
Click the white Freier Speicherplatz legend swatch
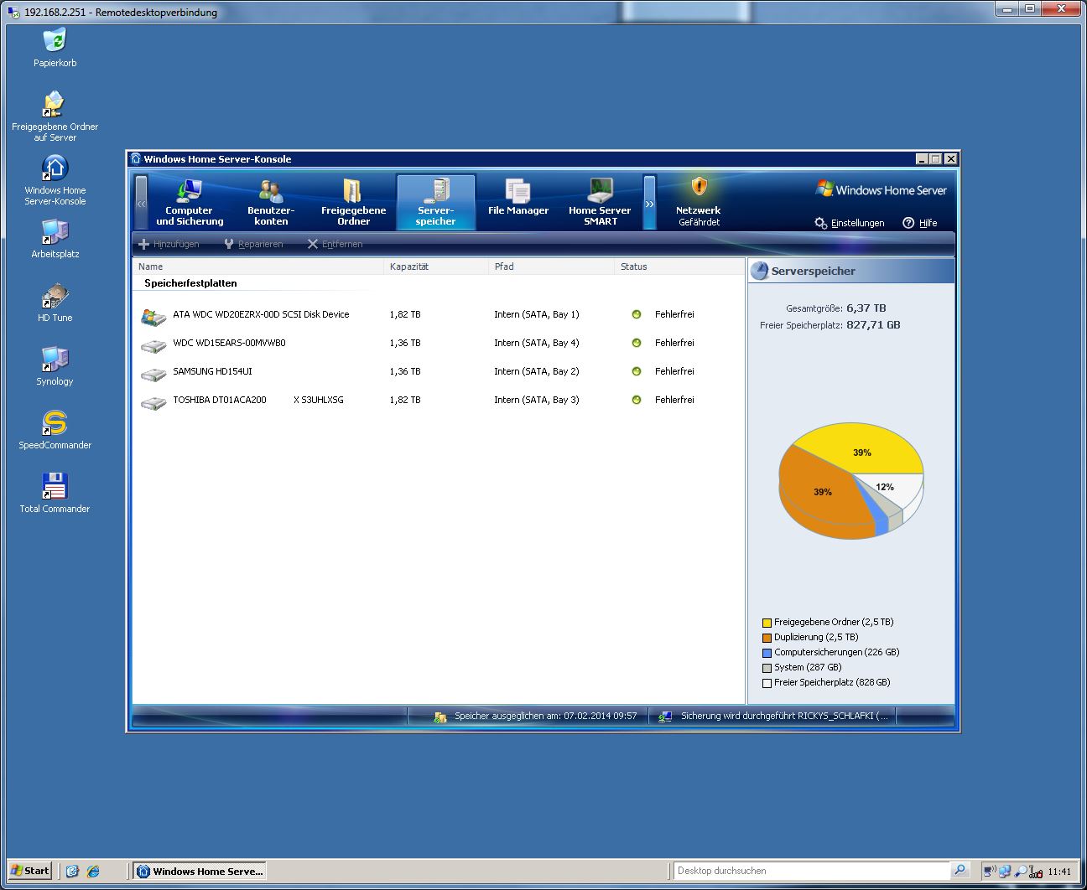767,683
